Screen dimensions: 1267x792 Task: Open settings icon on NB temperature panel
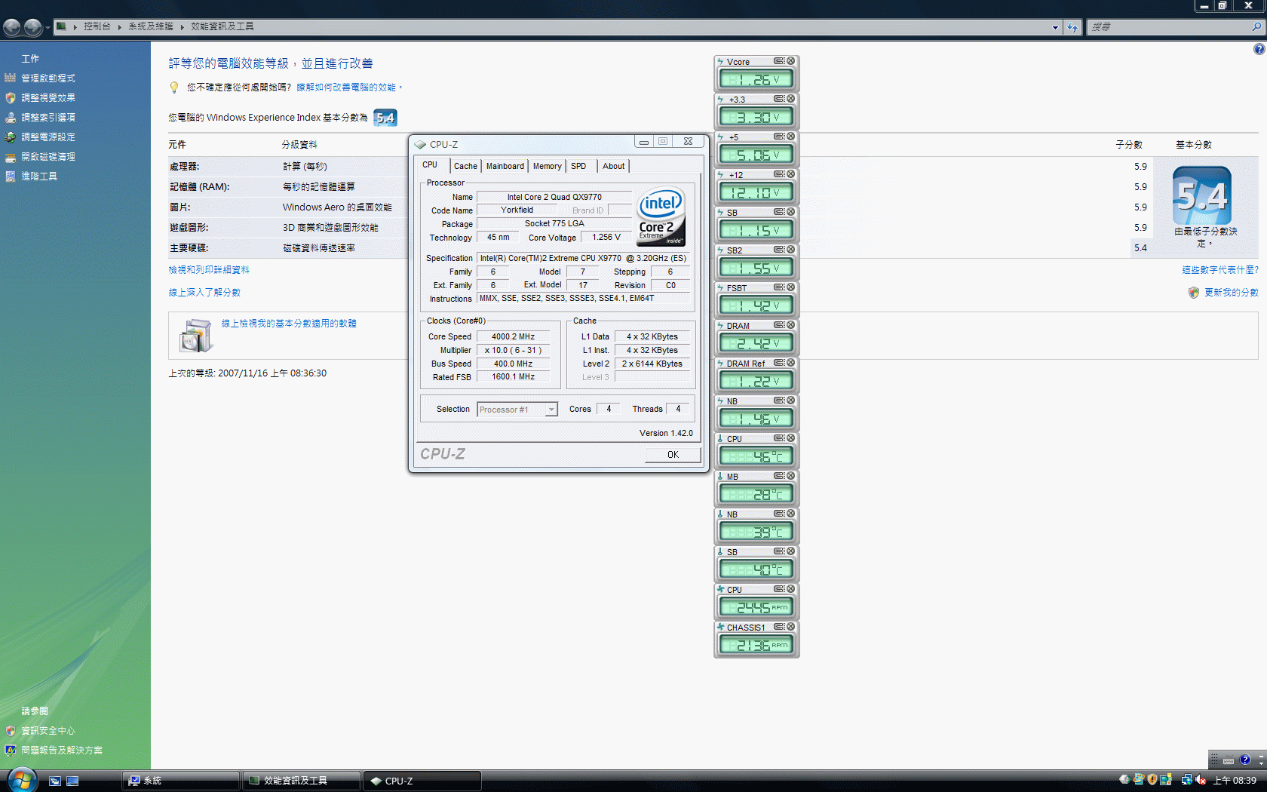(x=779, y=514)
